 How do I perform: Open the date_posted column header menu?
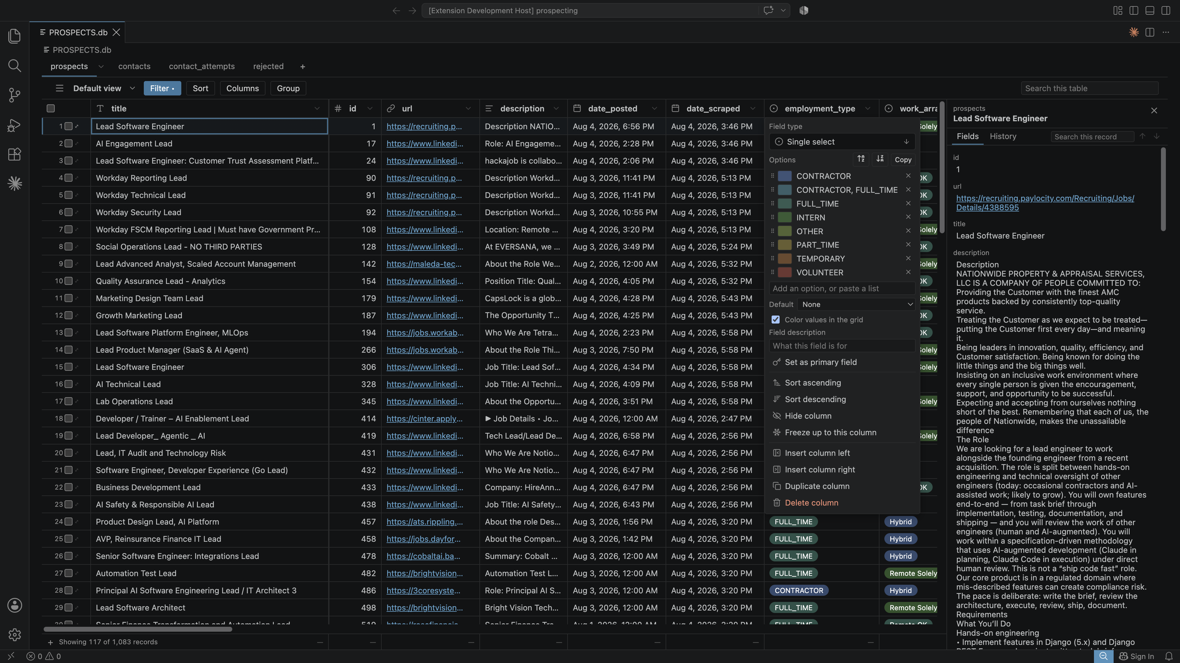(x=654, y=108)
